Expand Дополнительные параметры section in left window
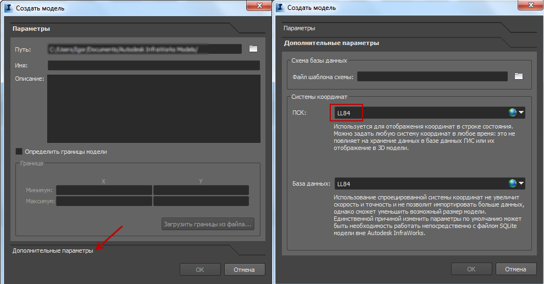Viewport: 544px width, 284px height. (53, 250)
